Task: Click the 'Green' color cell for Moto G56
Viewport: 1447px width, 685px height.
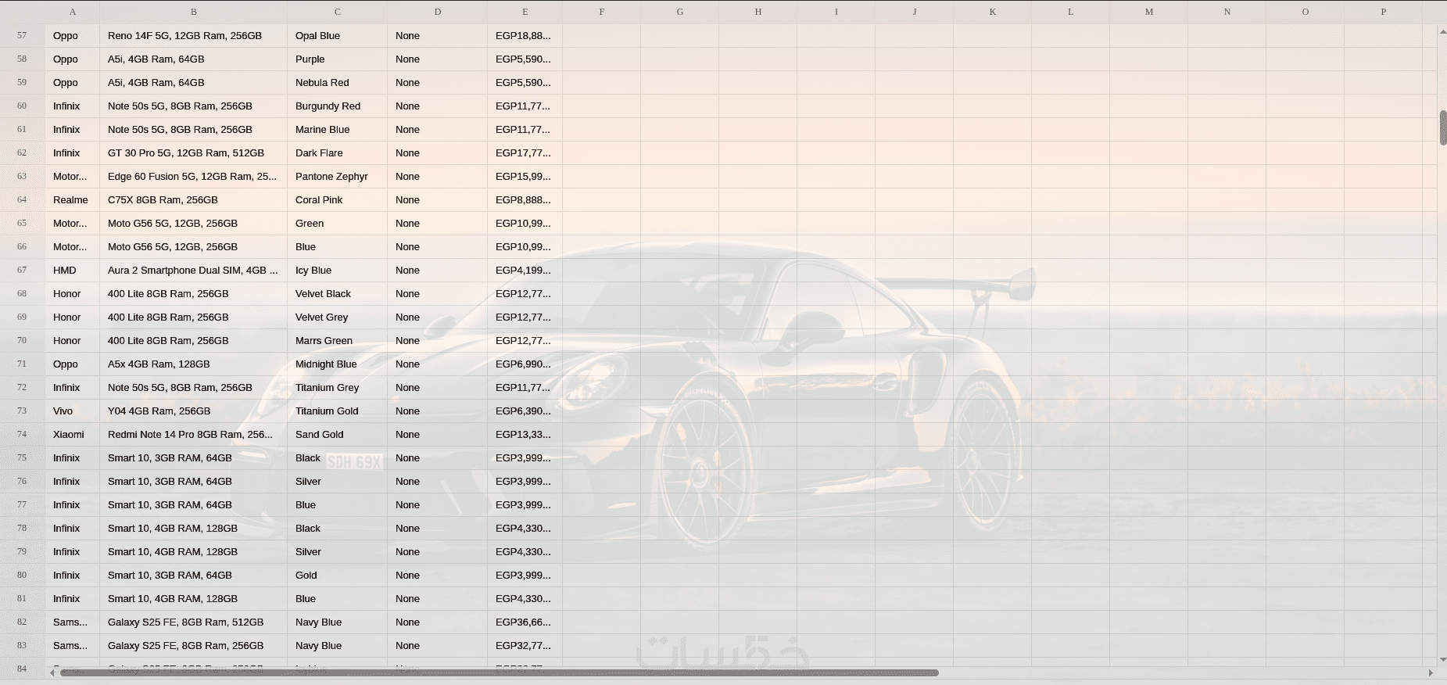Action: pos(338,223)
